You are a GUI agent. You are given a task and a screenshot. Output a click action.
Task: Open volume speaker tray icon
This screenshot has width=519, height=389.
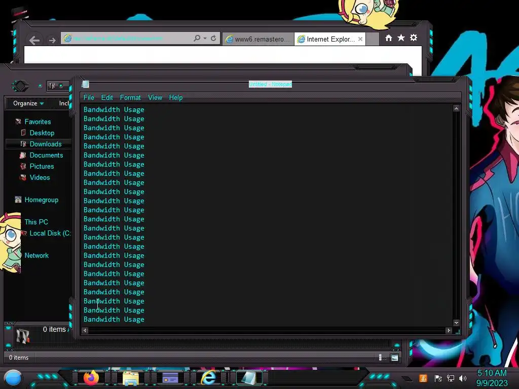[x=462, y=378]
